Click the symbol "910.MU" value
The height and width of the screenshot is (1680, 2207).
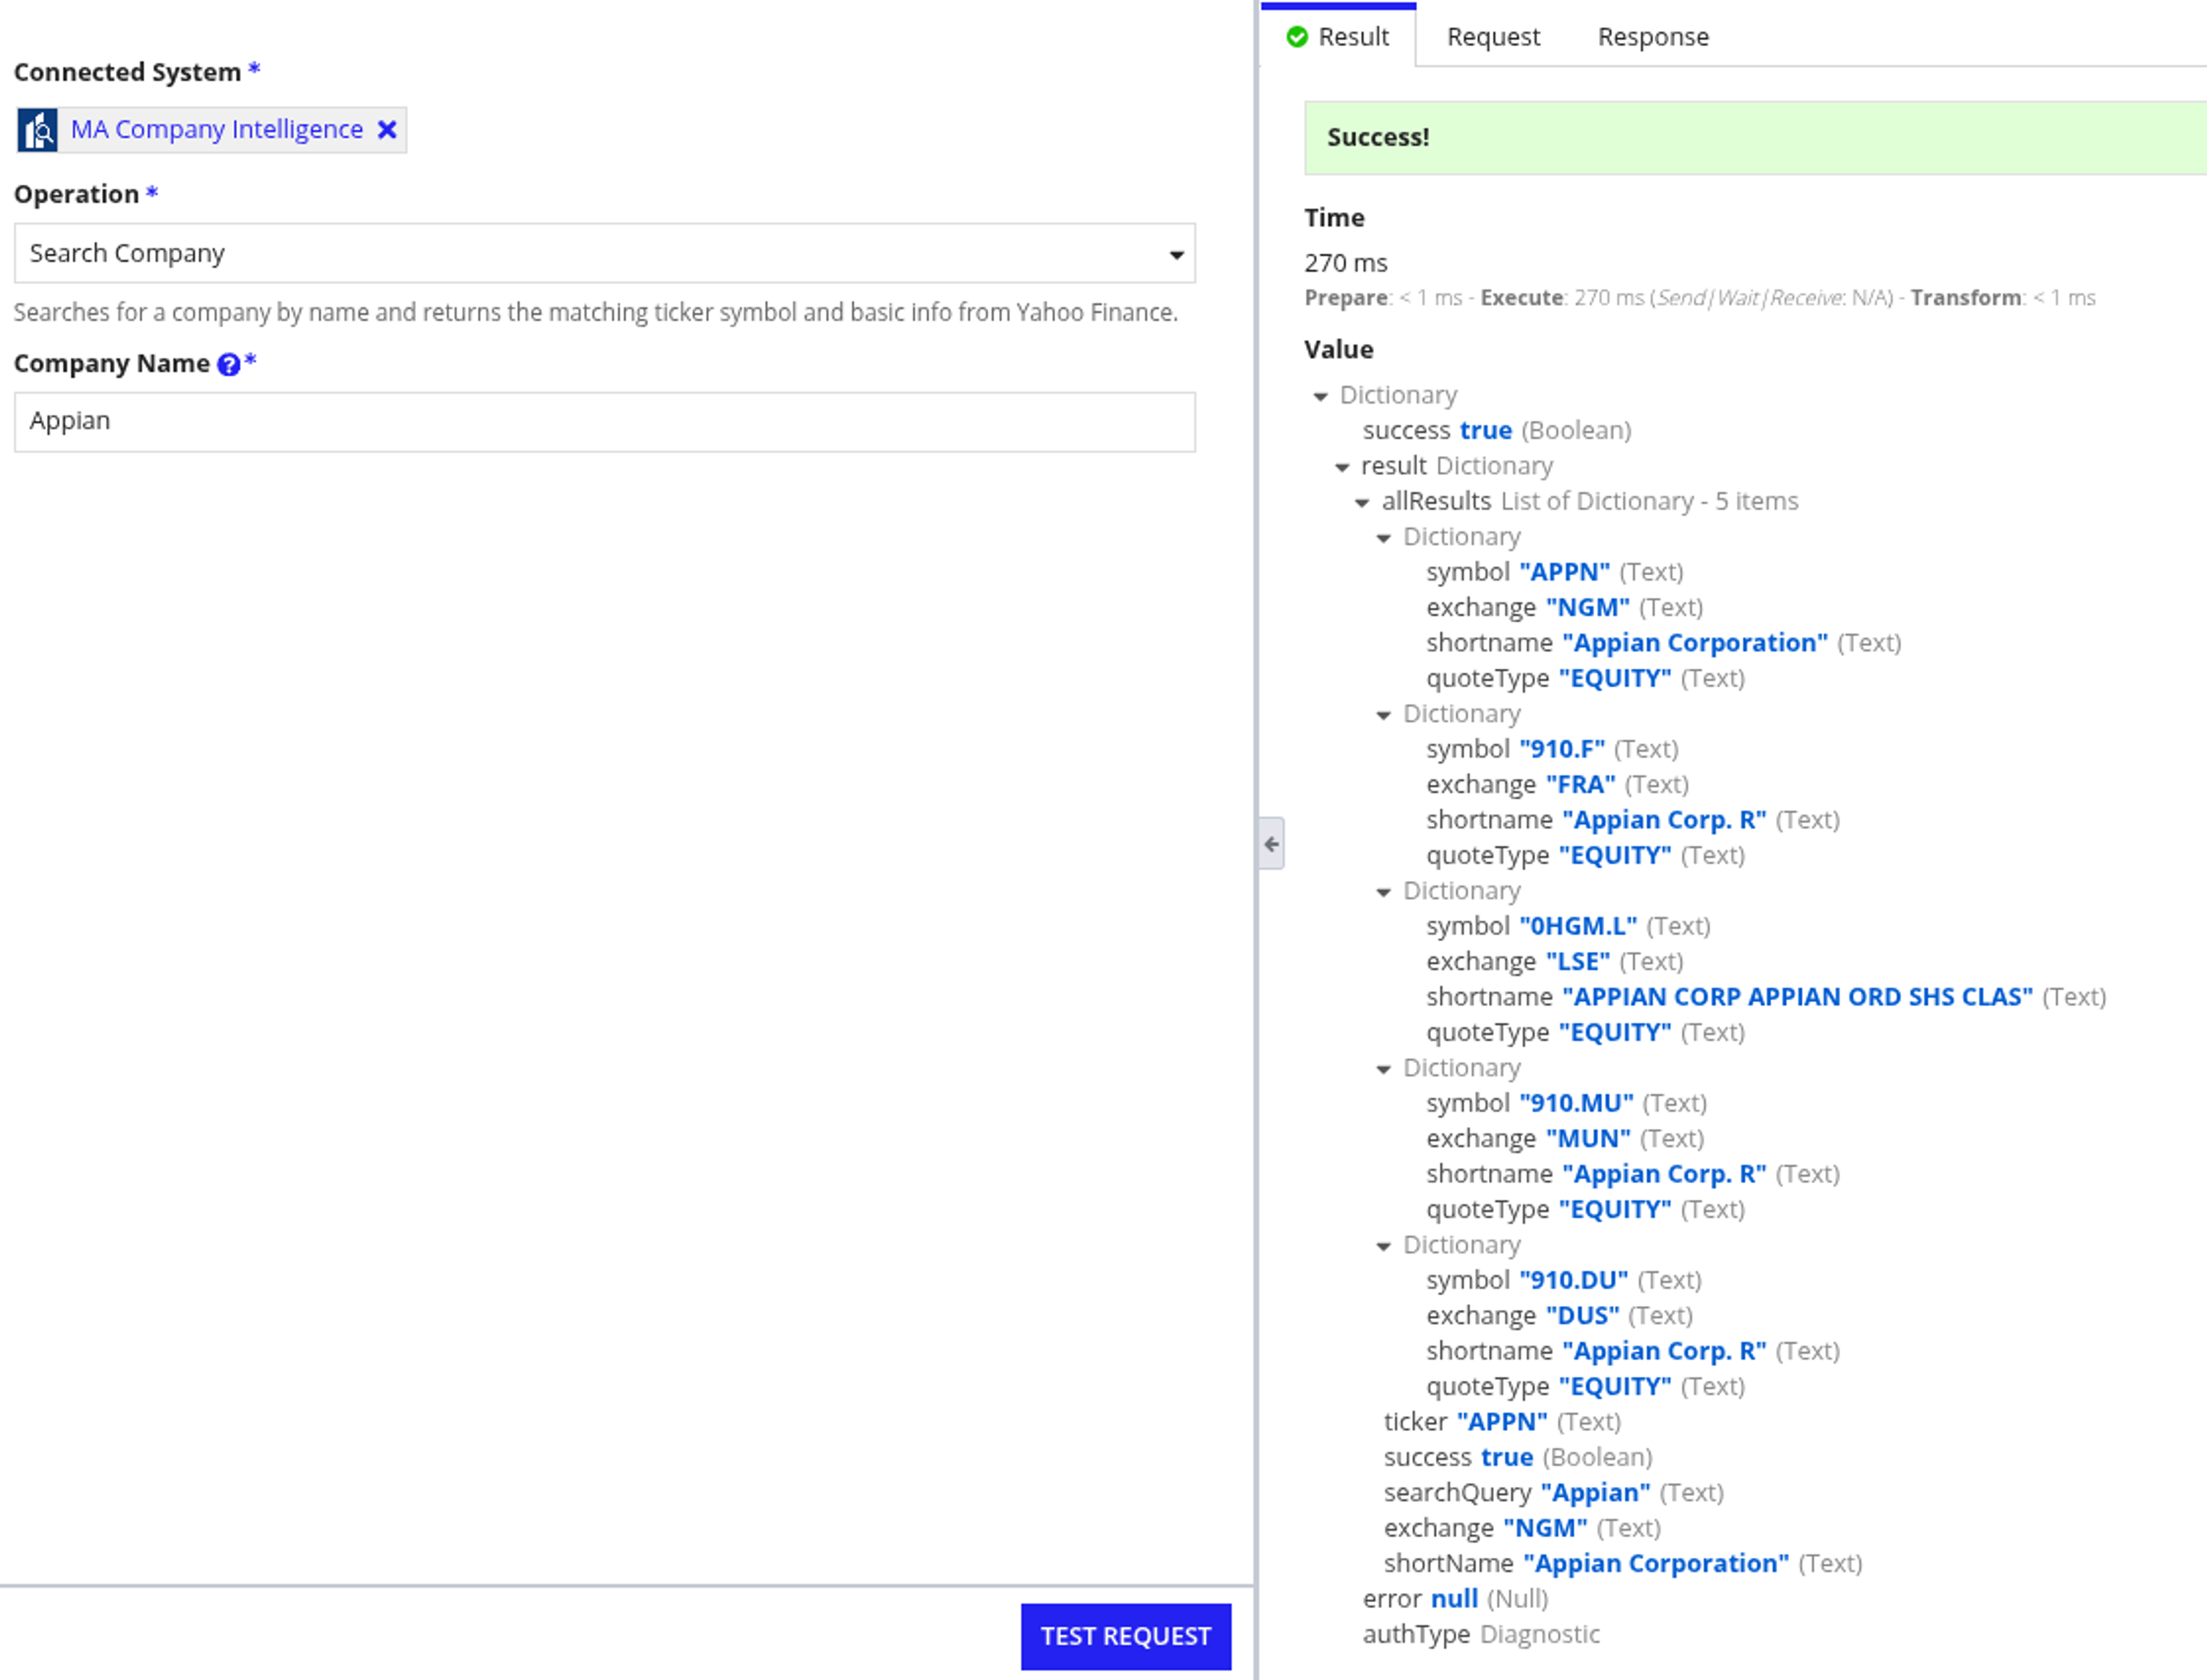click(1576, 1103)
